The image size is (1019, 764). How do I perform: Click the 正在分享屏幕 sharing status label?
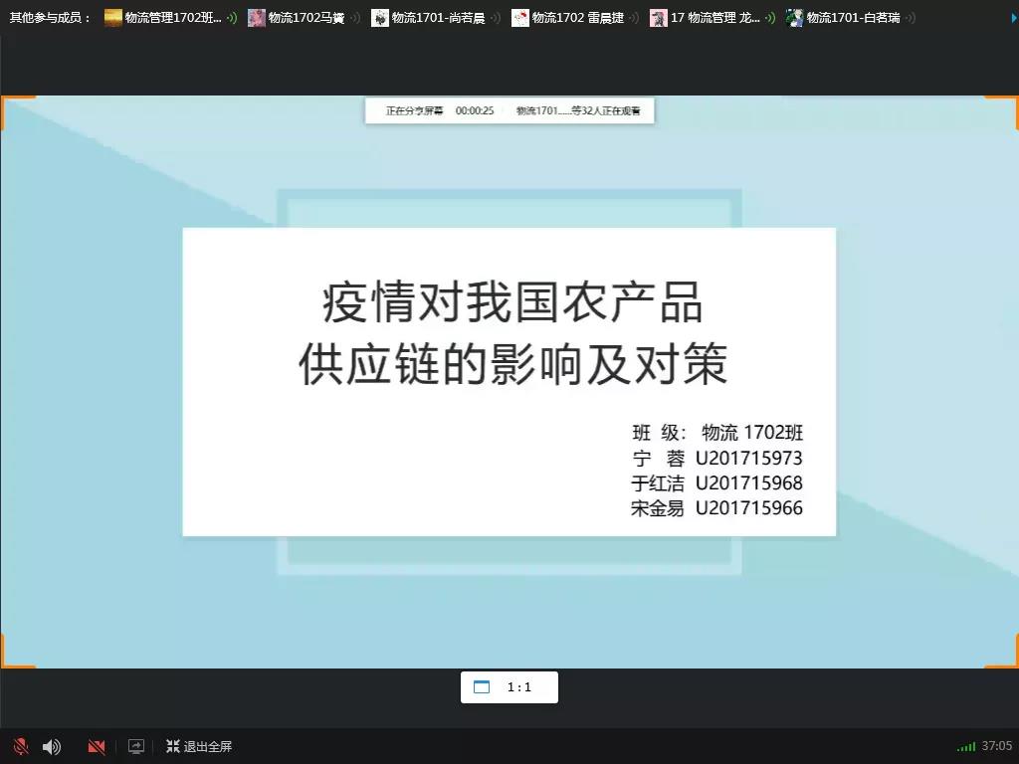(414, 111)
